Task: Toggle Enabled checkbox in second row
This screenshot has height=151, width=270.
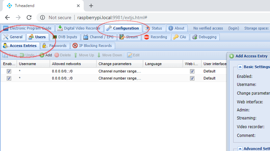Action: [9, 78]
